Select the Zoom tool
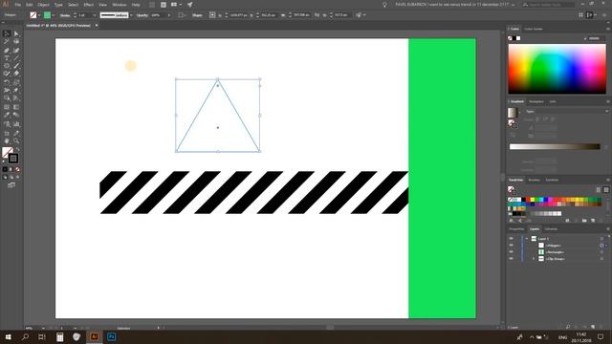 [16, 140]
